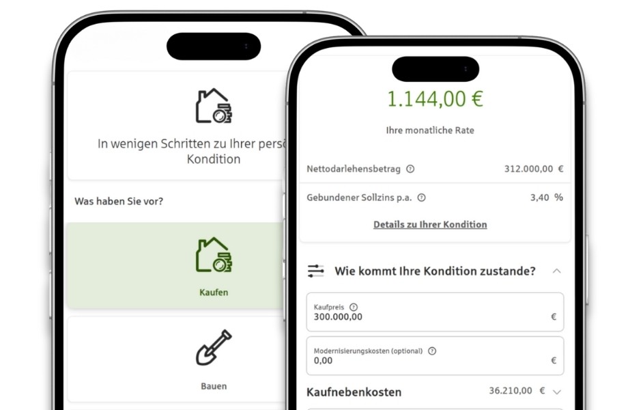The height and width of the screenshot is (410, 628).
Task: Click the Modernisierungskosten help icon
Action: coord(431,351)
